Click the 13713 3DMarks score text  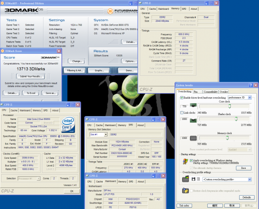[x=31, y=69]
